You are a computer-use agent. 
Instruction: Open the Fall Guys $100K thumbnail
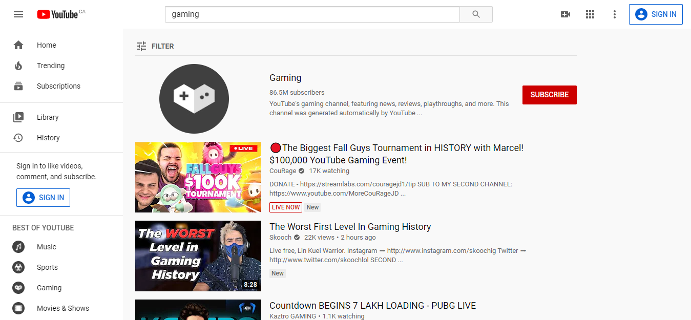pos(198,177)
